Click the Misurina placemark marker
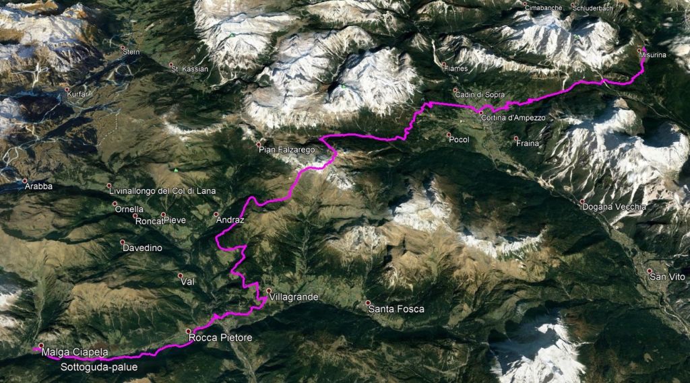This screenshot has height=383, width=690. [x=639, y=51]
